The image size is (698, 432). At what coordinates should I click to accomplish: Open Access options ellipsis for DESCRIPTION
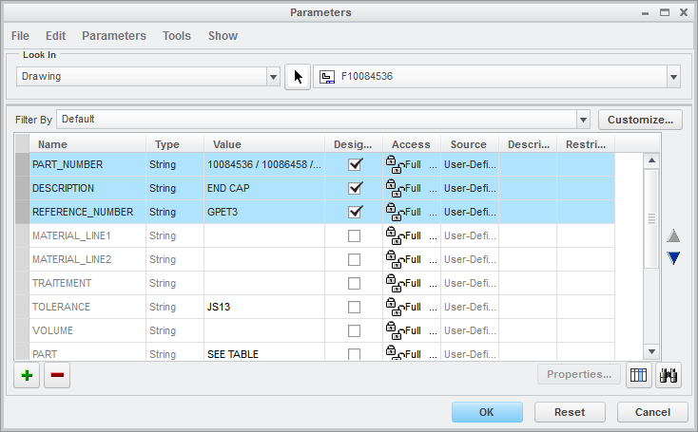(x=433, y=190)
